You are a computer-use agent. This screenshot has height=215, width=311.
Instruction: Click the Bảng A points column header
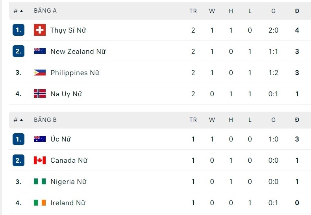[297, 11]
